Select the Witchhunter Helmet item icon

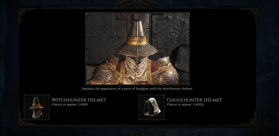point(37,107)
